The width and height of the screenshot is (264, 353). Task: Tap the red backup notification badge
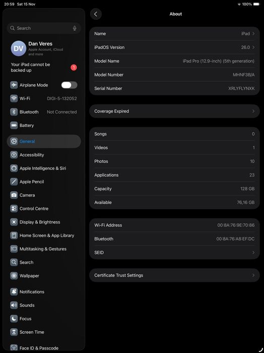pyautogui.click(x=74, y=67)
